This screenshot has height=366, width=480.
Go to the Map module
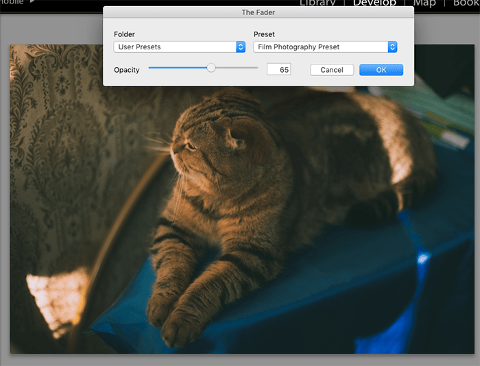424,3
